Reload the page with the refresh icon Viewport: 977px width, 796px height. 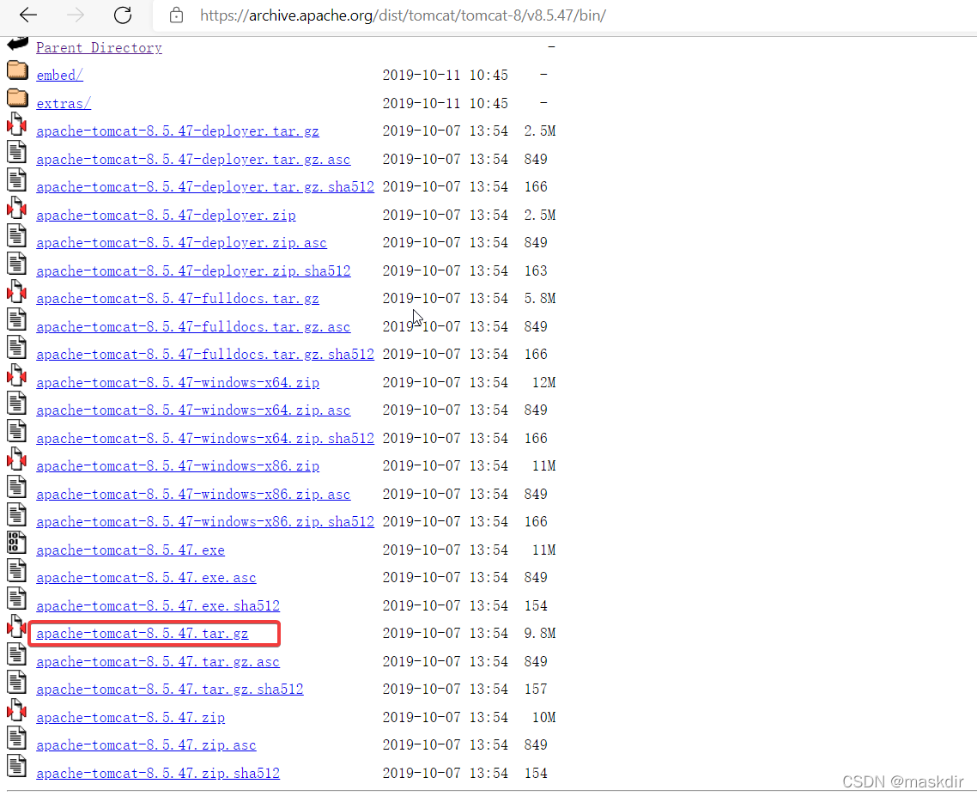click(123, 15)
